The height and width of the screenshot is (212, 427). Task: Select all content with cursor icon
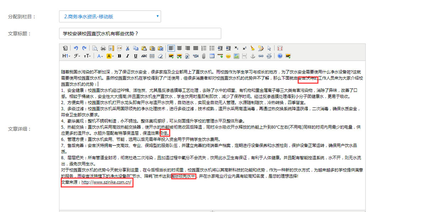[x=269, y=48]
